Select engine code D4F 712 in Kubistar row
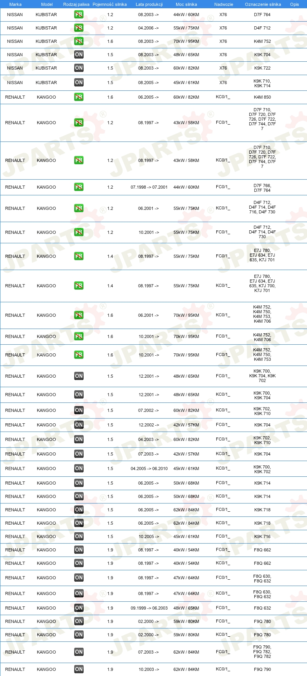 [262, 28]
